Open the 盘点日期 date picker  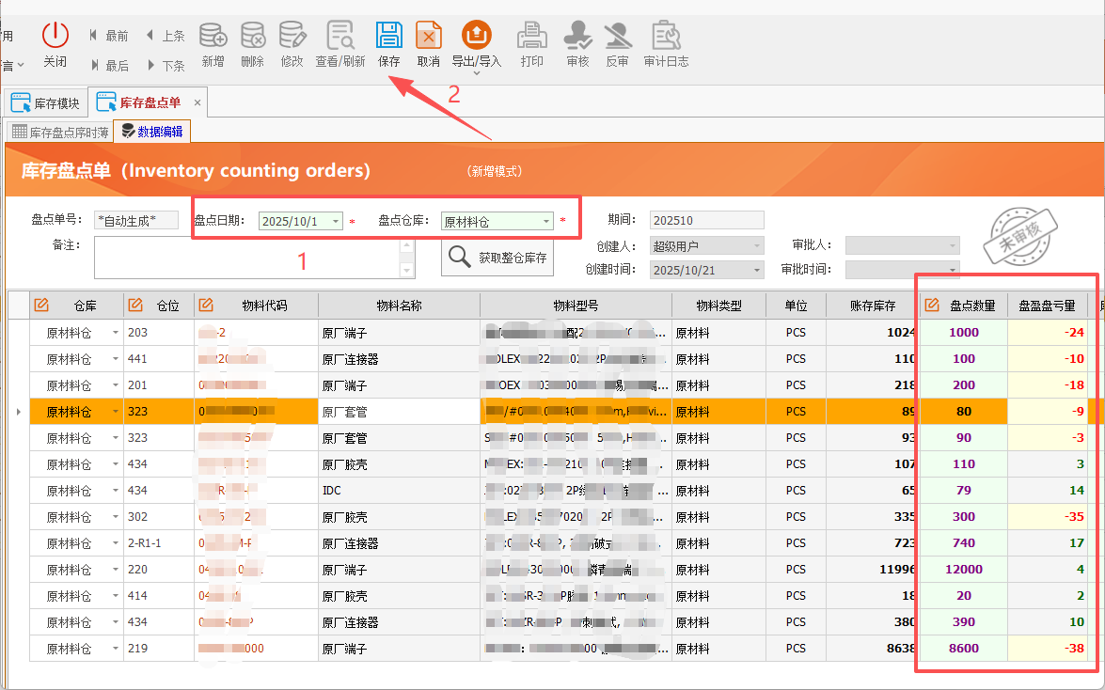click(337, 220)
